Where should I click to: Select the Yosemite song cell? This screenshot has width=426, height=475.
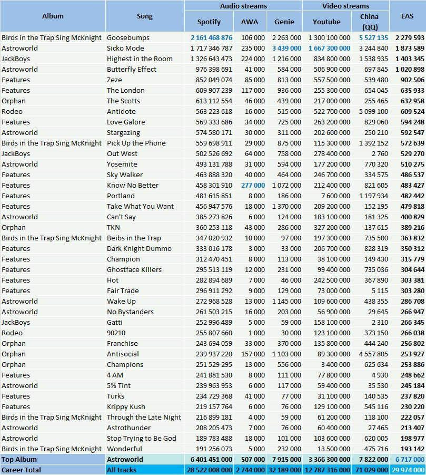click(x=145, y=164)
